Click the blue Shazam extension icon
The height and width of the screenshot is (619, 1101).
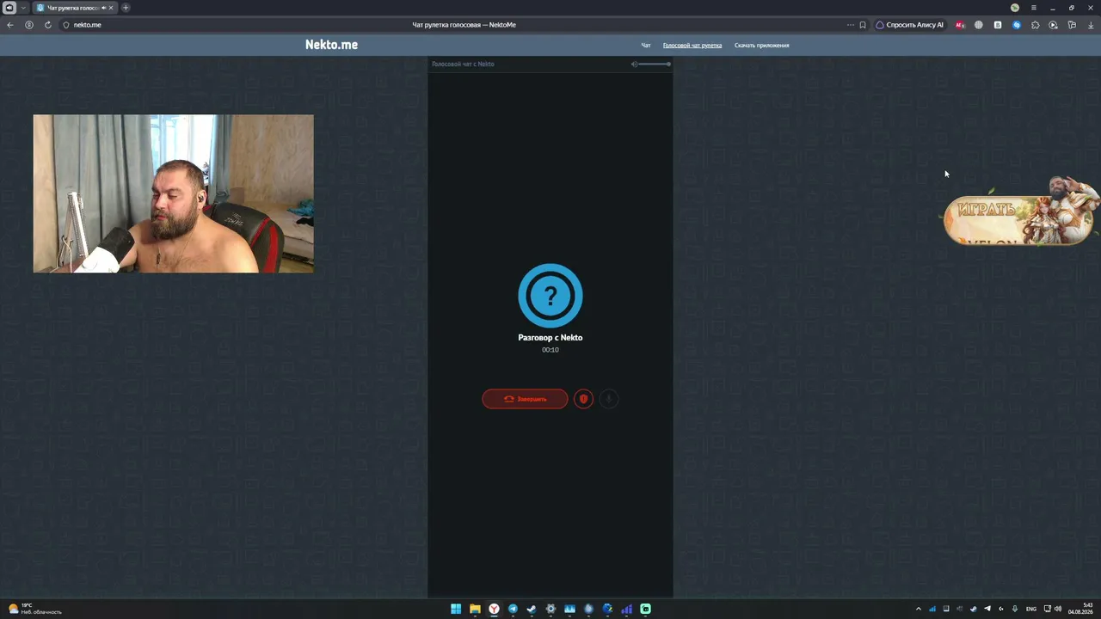(x=1017, y=25)
